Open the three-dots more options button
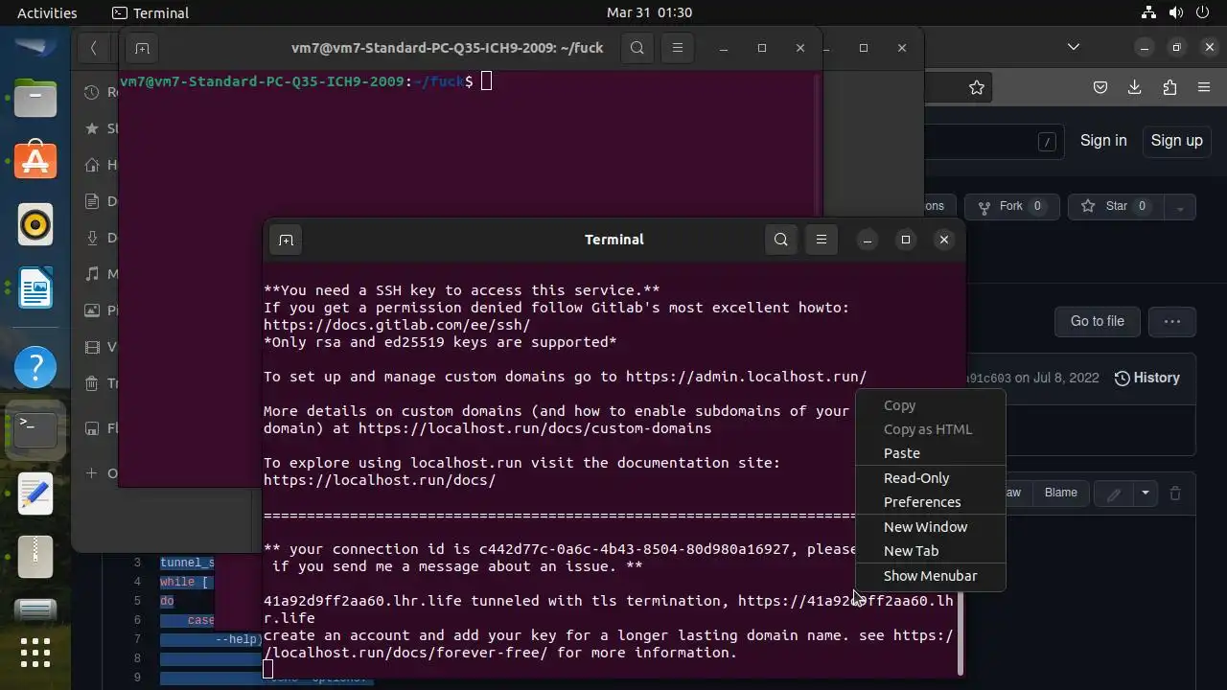1227x690 pixels. (1171, 321)
